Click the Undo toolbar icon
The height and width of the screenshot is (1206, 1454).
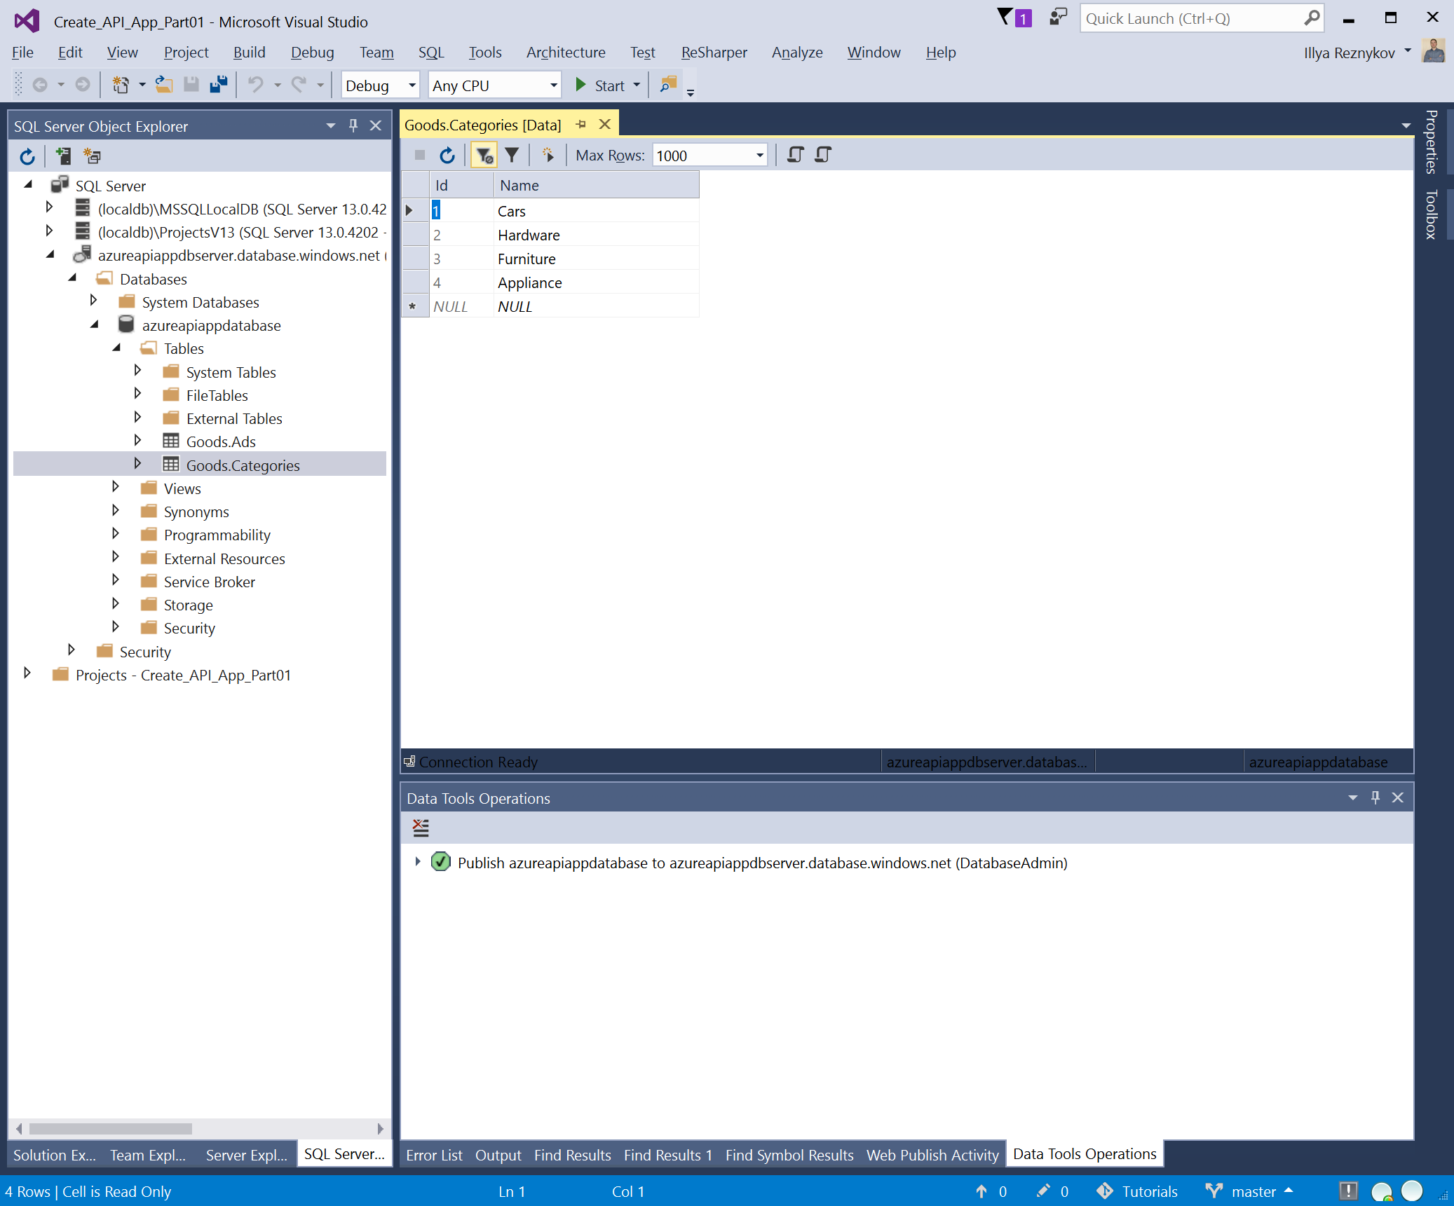pos(255,85)
